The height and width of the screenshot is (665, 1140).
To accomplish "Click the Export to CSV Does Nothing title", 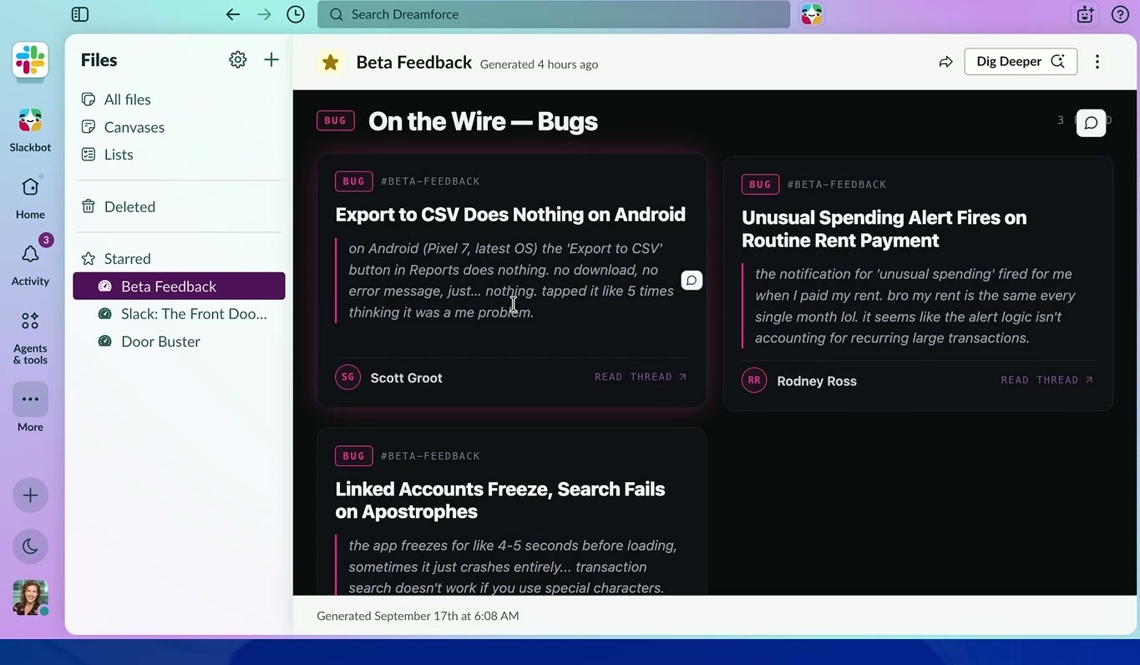I will pyautogui.click(x=510, y=215).
